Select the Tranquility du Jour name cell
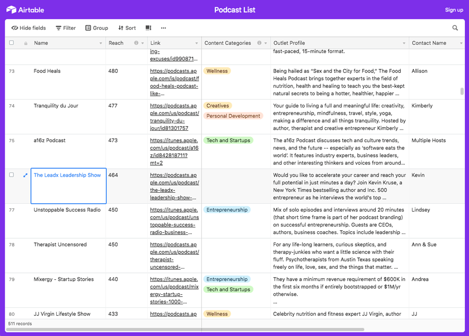 click(x=68, y=117)
